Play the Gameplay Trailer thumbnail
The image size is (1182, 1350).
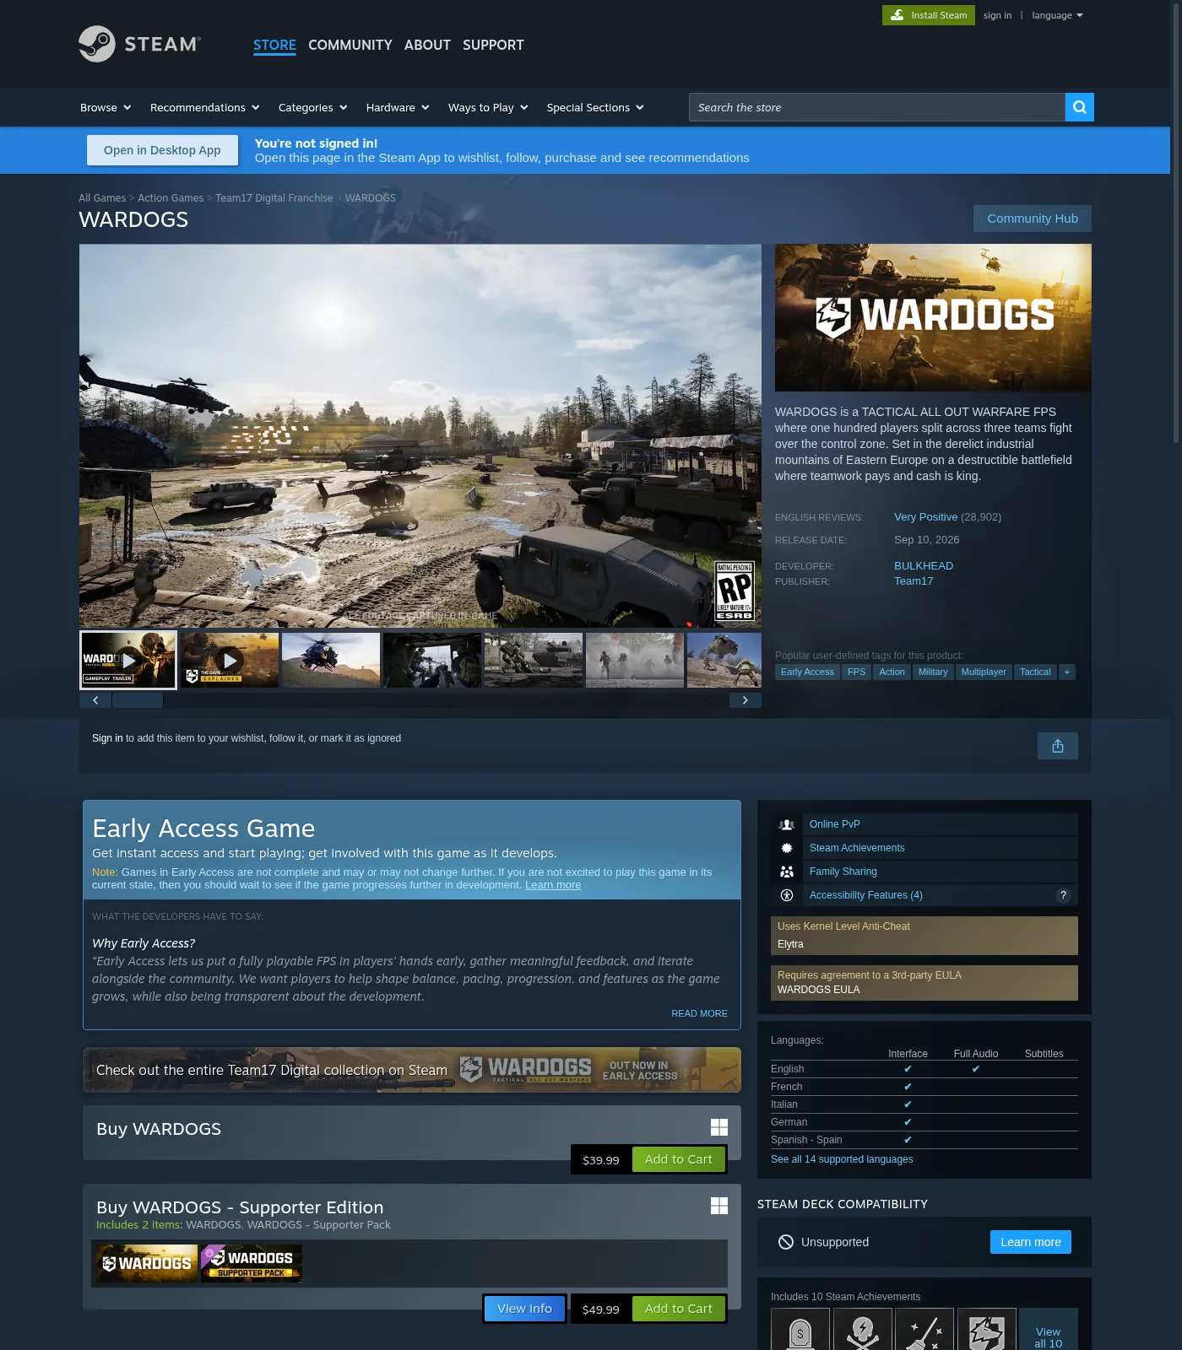click(x=128, y=660)
